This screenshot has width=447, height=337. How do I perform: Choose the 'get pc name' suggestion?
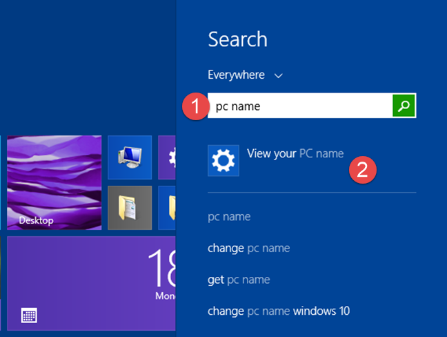click(239, 280)
